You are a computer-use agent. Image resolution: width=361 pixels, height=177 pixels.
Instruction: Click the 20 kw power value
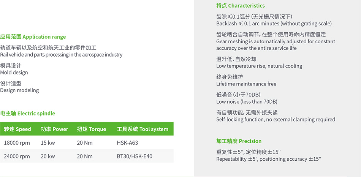(x=48, y=156)
